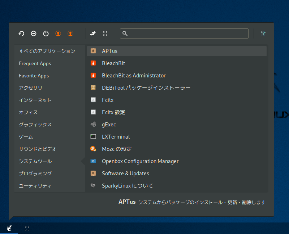Focus the application search field
The height and width of the screenshot is (234, 289).
tap(184, 33)
